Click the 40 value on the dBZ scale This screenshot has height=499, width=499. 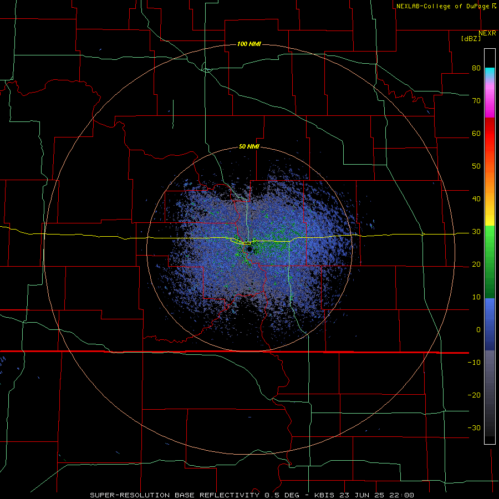point(476,199)
